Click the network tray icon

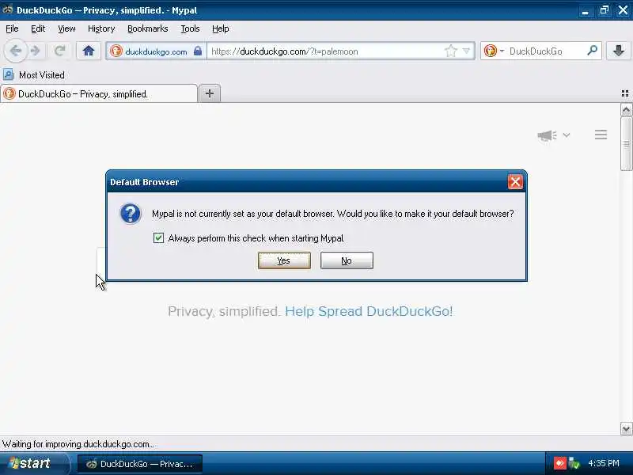tap(574, 463)
